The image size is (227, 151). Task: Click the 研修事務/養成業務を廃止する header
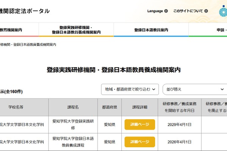click(214, 107)
